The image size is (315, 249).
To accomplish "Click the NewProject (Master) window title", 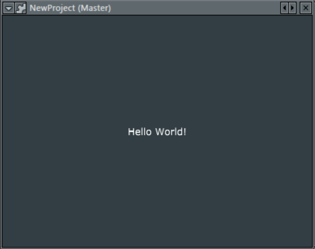I will (x=70, y=8).
